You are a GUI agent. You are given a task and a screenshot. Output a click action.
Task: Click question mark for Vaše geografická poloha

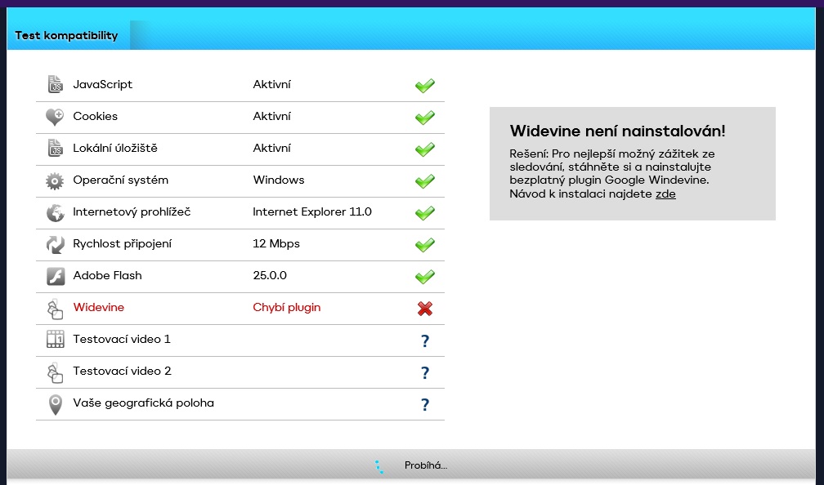[425, 405]
